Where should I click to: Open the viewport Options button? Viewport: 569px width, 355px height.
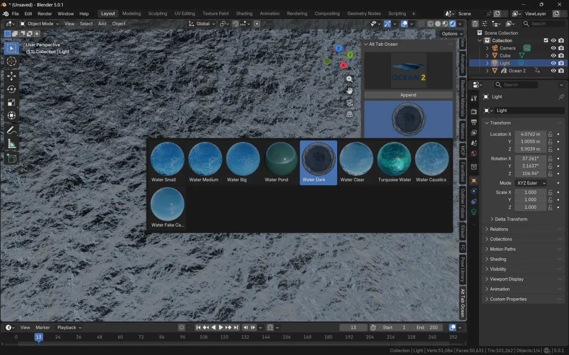coord(452,34)
